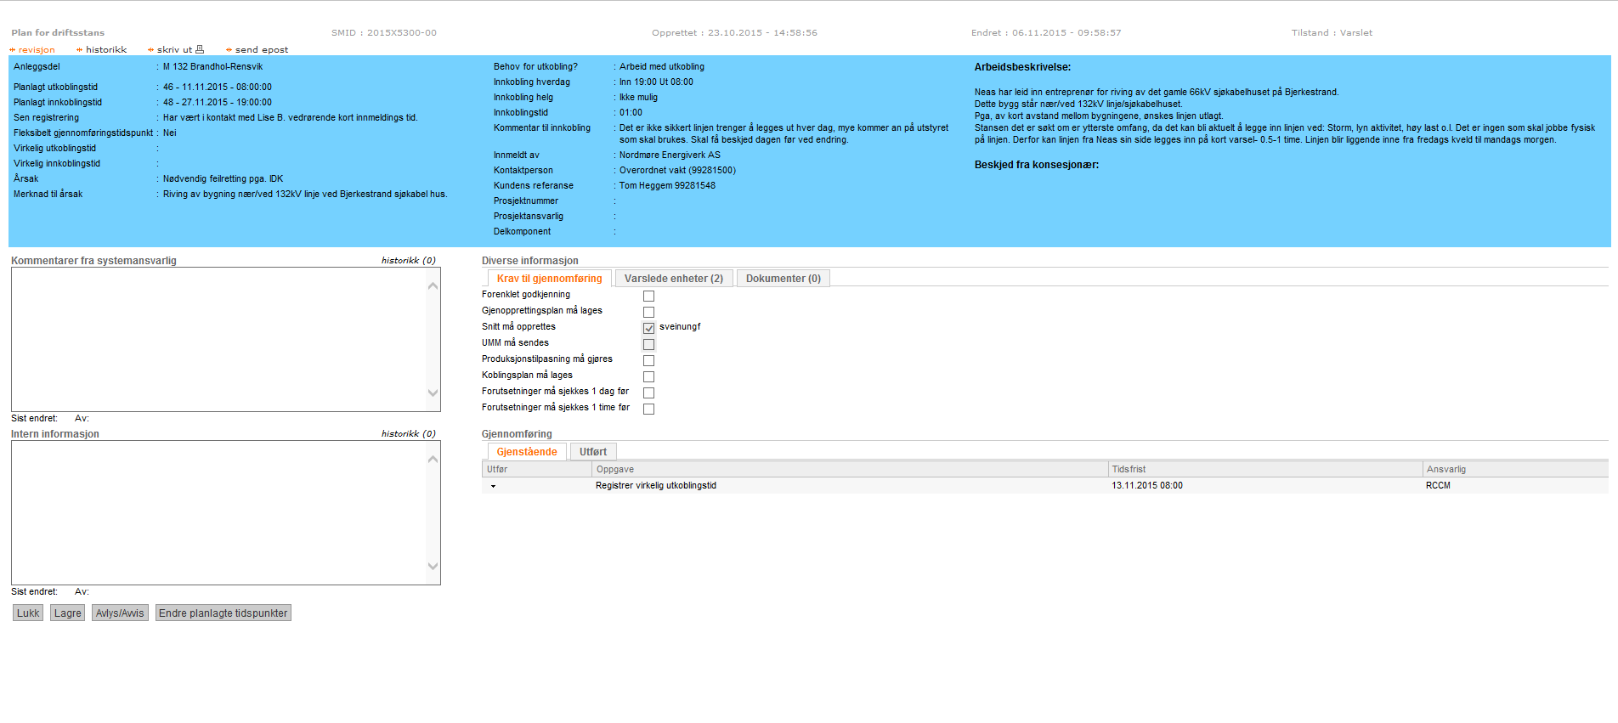Click the skriv ut print link
This screenshot has height=723, width=1618.
click(175, 50)
